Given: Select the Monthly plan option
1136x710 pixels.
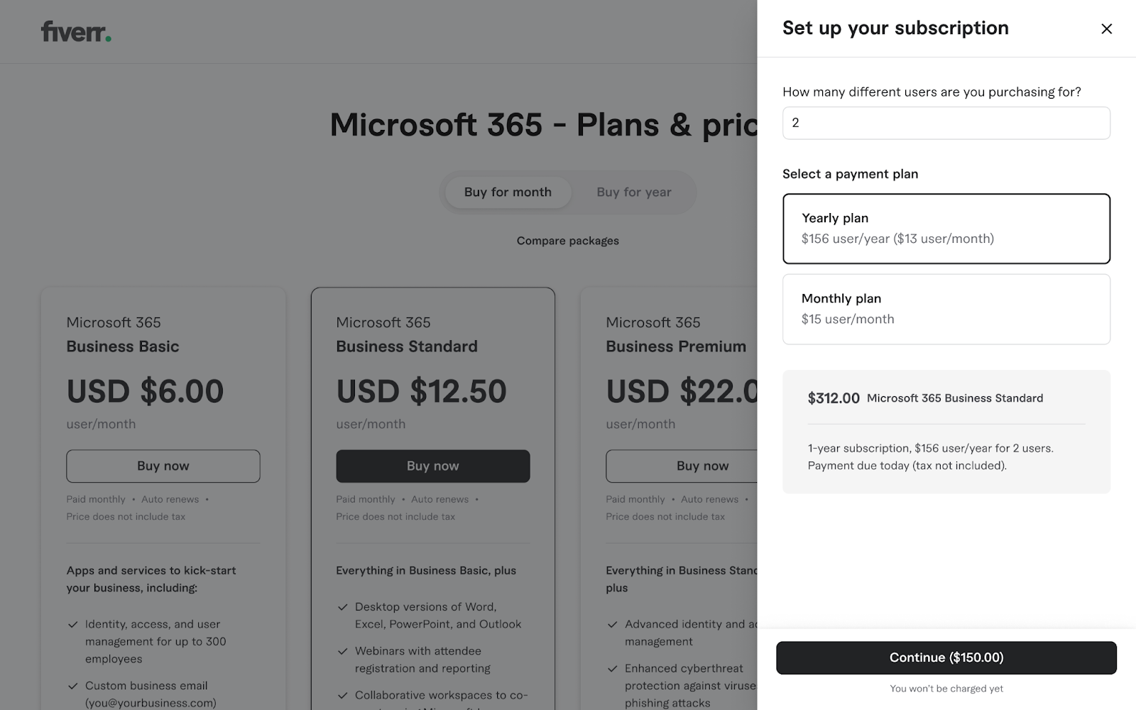Looking at the screenshot, I should (946, 309).
